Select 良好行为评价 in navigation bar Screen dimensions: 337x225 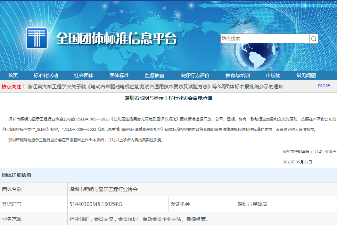click(195, 75)
